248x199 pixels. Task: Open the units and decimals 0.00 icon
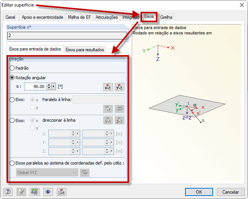tap(35, 192)
